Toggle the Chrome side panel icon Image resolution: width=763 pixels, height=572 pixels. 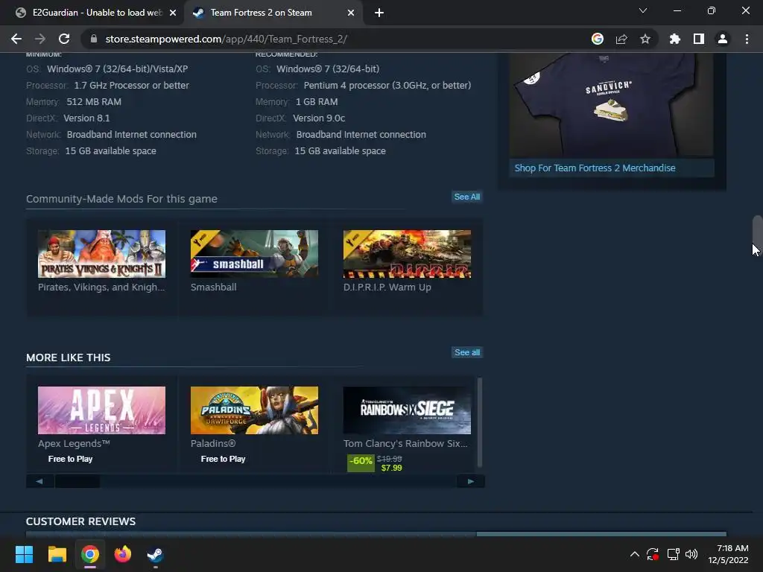click(x=698, y=39)
